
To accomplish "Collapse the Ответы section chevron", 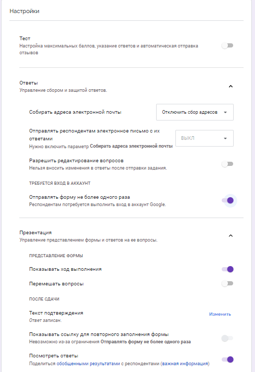I will tap(231, 87).
